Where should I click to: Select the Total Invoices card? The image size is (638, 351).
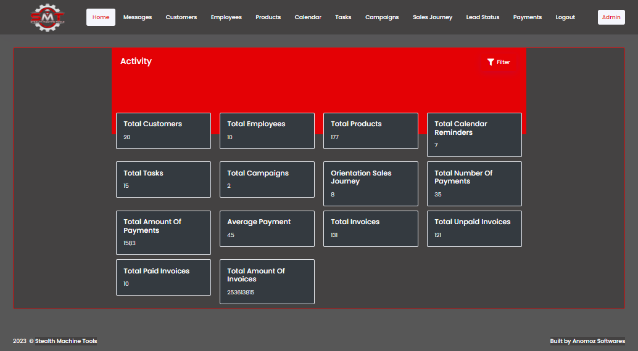click(371, 228)
